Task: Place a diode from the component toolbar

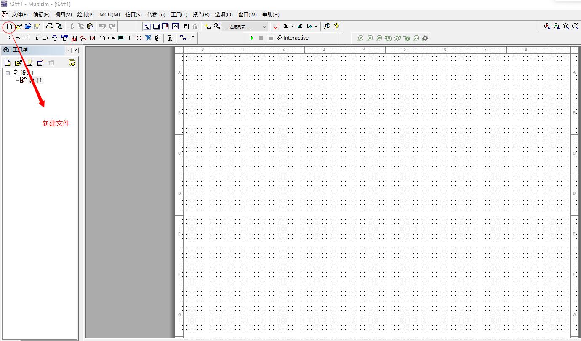Action: (28, 38)
